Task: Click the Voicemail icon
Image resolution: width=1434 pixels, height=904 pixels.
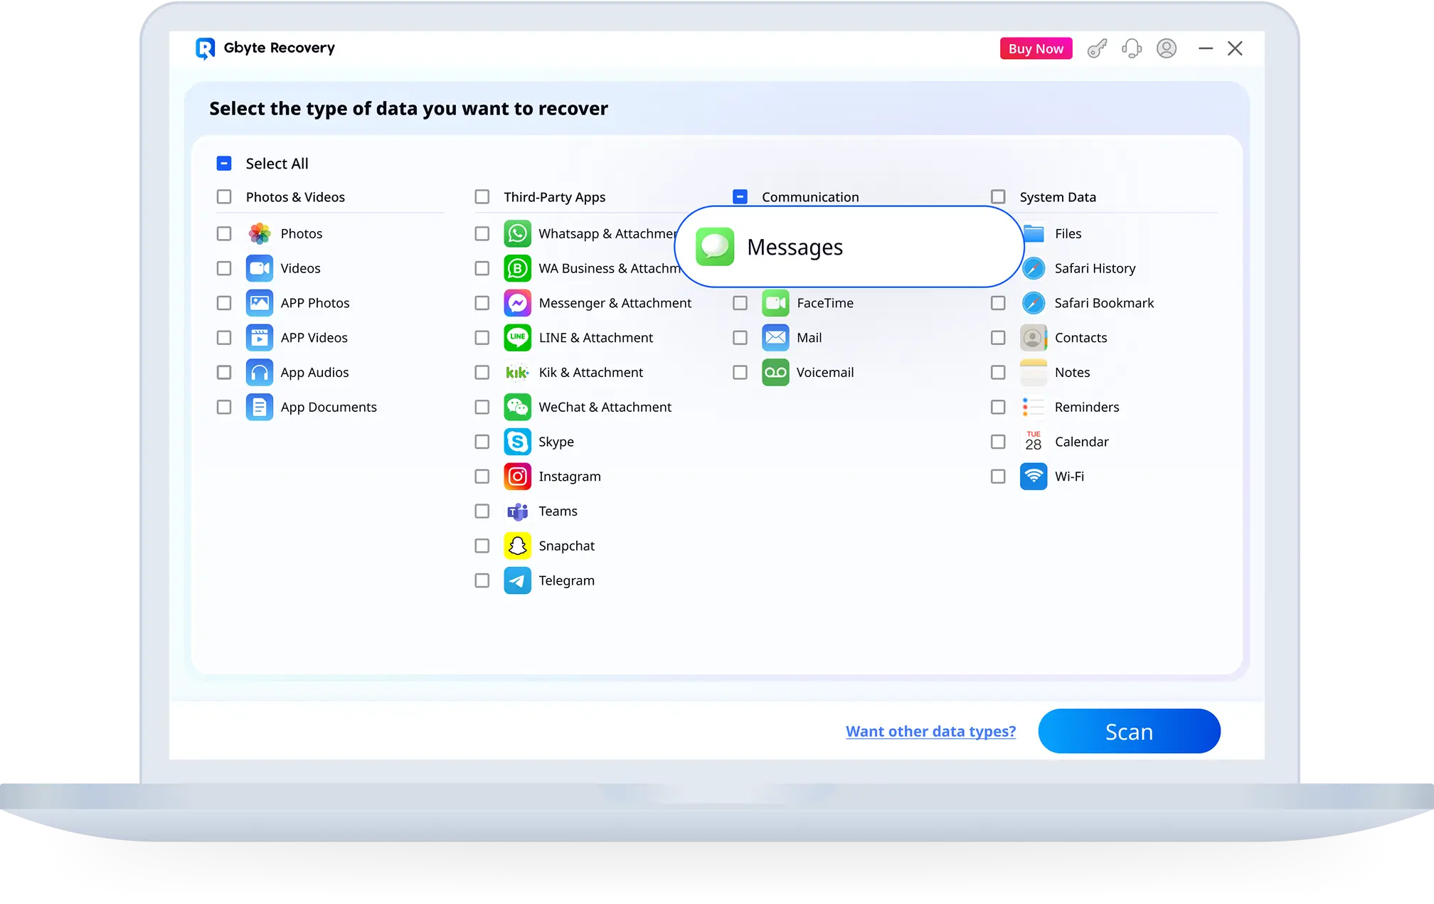Action: pyautogui.click(x=775, y=373)
